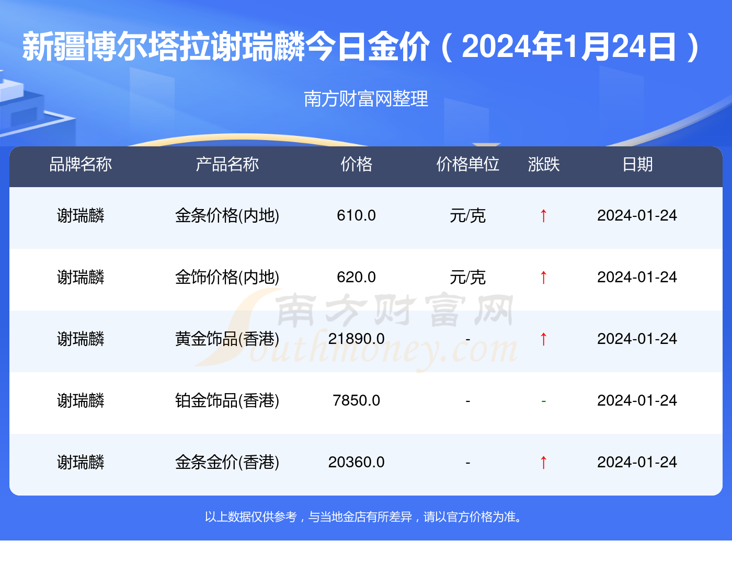Screen dimensions: 732x575
Task: Click 元/克 unit in 金条价格(内地) row
Action: coord(468,215)
